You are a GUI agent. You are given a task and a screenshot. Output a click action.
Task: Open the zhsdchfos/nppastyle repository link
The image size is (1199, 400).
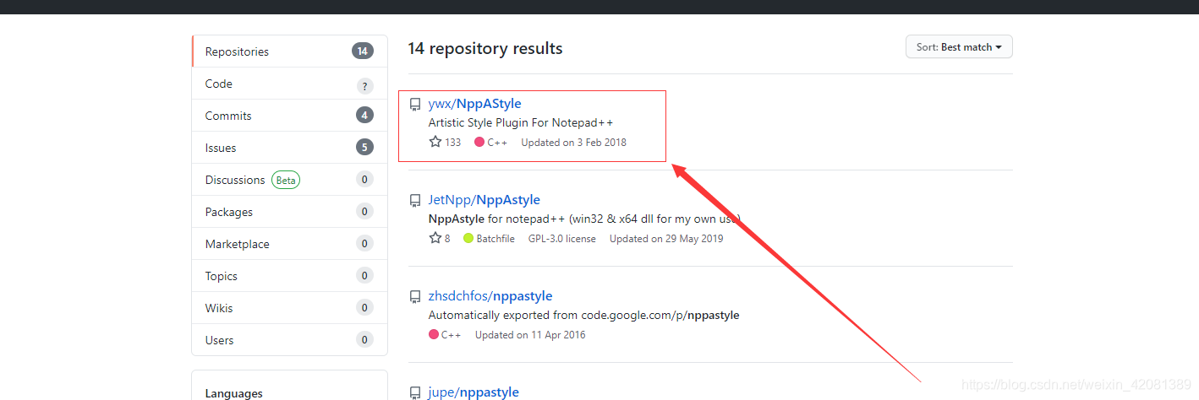pos(490,296)
